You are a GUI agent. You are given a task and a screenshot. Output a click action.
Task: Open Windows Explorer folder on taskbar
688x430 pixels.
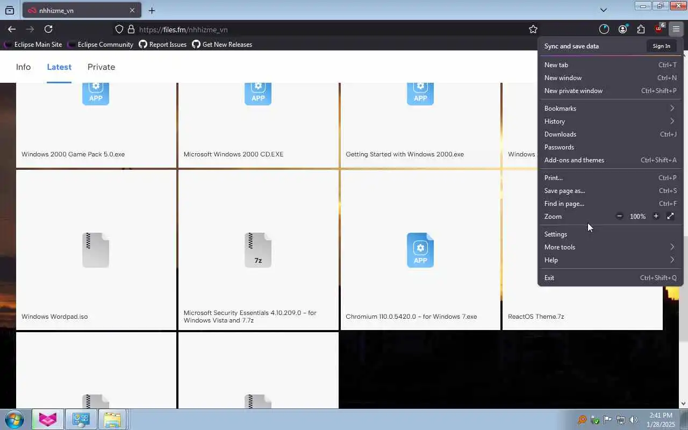pos(112,419)
